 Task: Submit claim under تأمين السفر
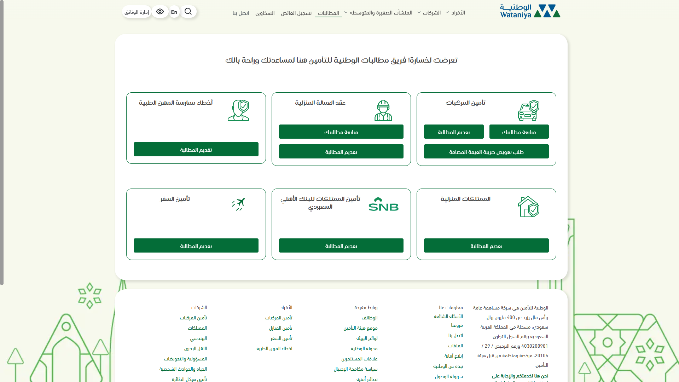coord(196,245)
